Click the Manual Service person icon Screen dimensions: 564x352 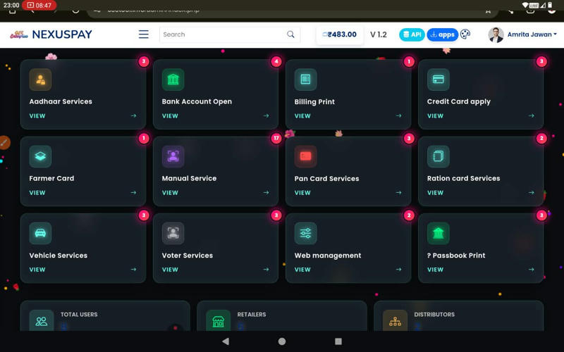tap(173, 156)
